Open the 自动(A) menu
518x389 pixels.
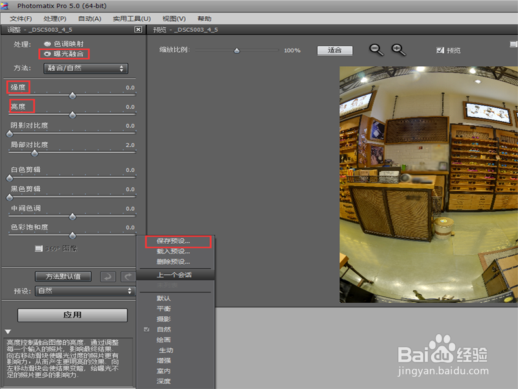pos(89,19)
